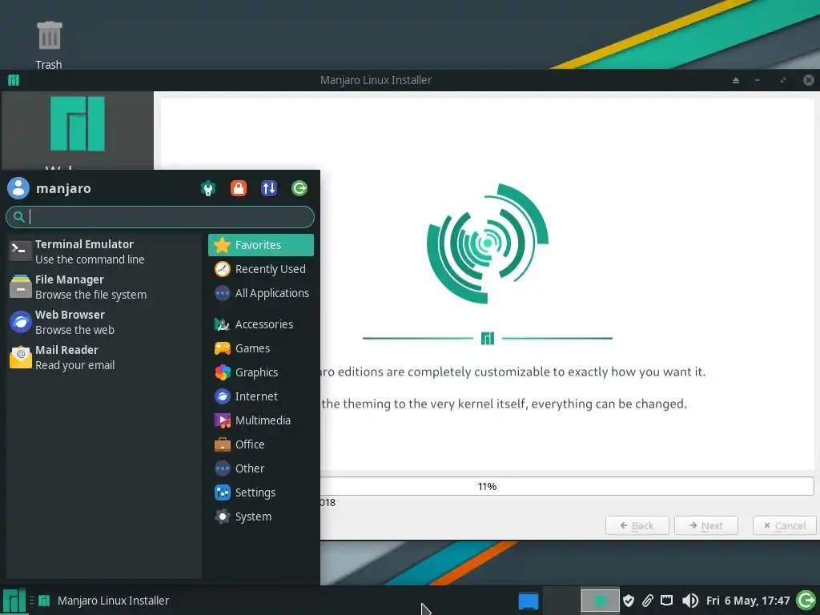Click the 'manjaro' username label

[x=63, y=188]
